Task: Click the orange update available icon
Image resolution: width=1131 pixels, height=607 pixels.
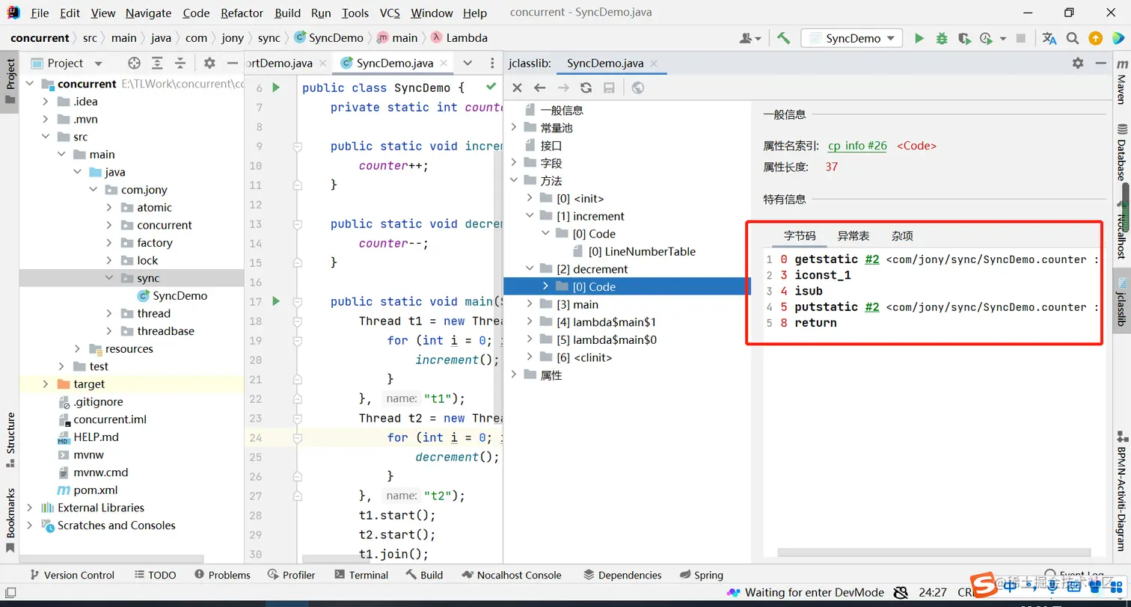Action: click(1095, 38)
